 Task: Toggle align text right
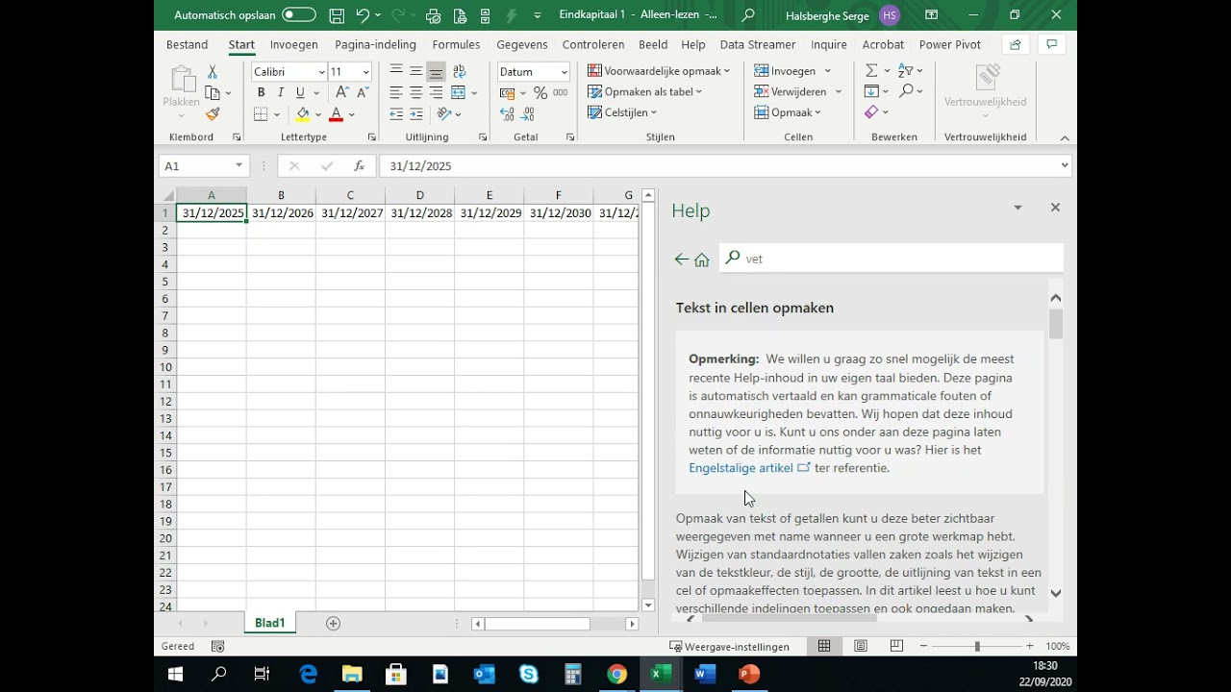point(437,92)
